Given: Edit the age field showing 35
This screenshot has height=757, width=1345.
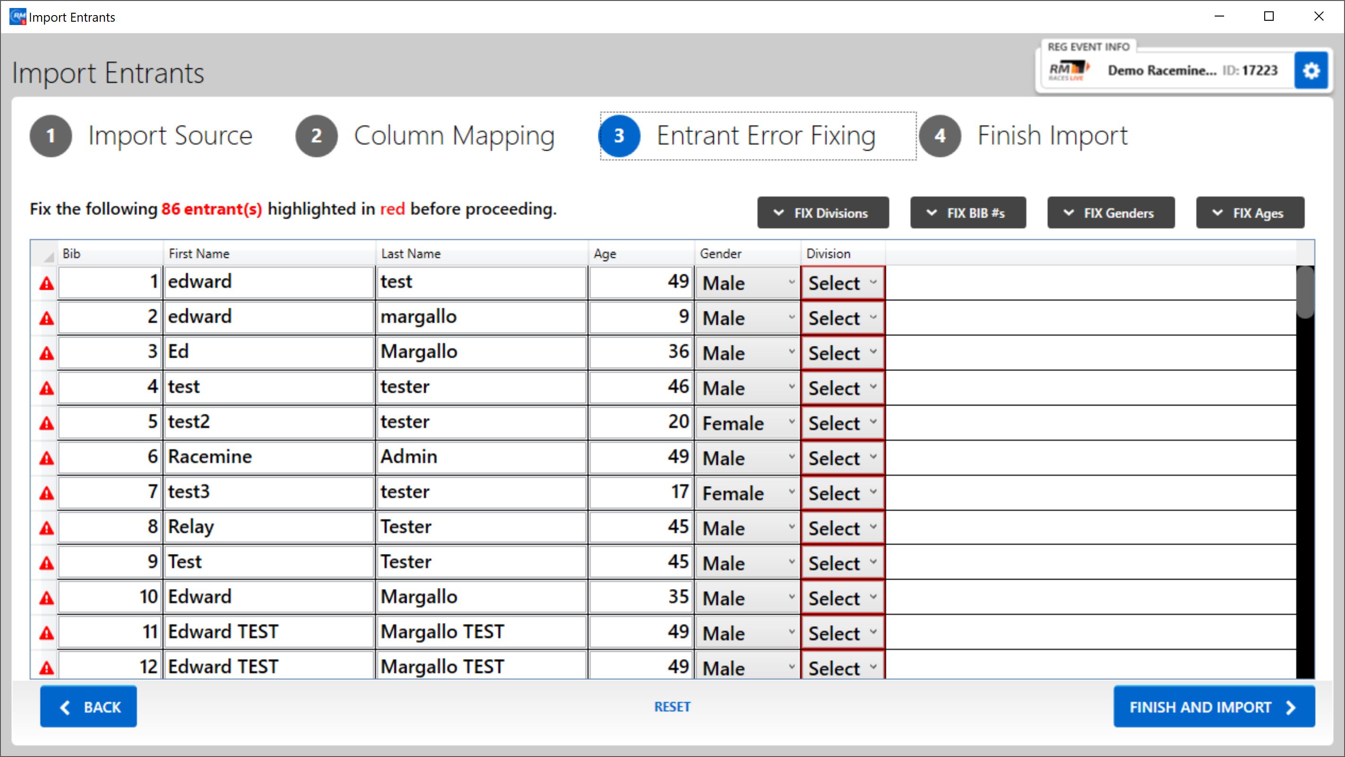Looking at the screenshot, I should 642,597.
